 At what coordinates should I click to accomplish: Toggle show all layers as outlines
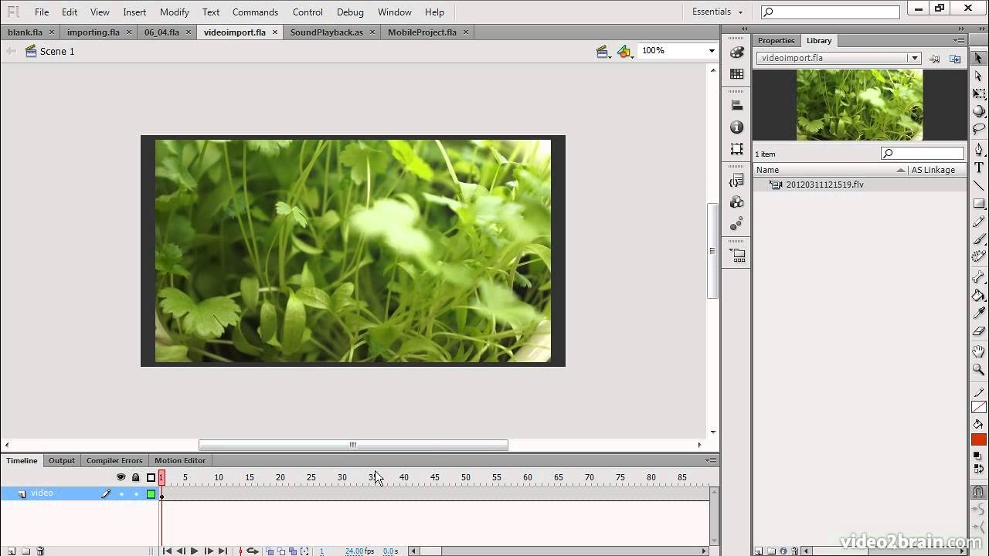pyautogui.click(x=151, y=477)
